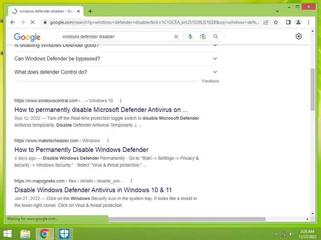Select the windows defender disabler tab
Screen dimensions: 321x240
point(46,11)
